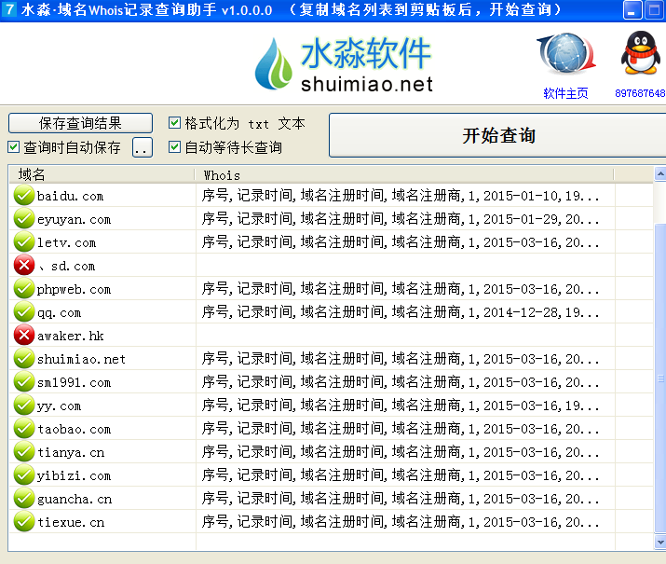Image resolution: width=666 pixels, height=564 pixels.
Task: Click green check icon beside eyuyan.com
Action: [x=24, y=218]
